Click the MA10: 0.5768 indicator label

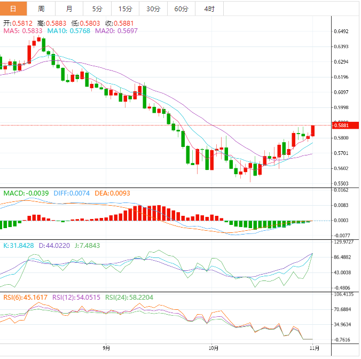point(68,31)
